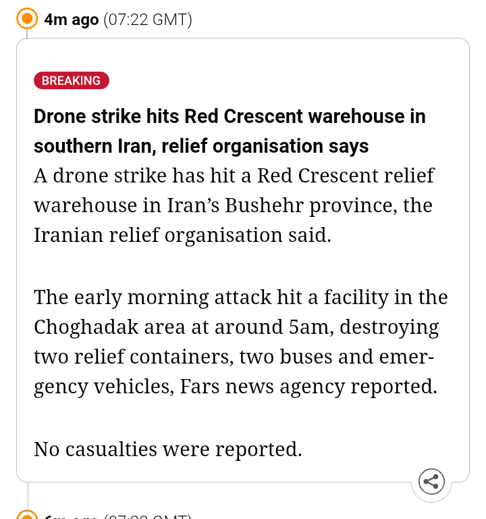Click the "(07:22 GMT)" time text

[x=148, y=20]
